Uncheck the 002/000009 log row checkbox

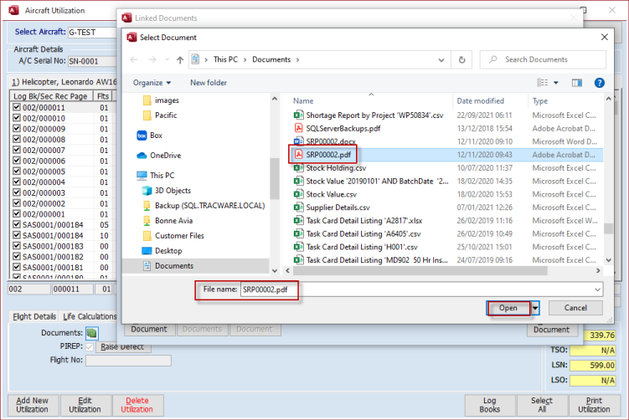17,129
